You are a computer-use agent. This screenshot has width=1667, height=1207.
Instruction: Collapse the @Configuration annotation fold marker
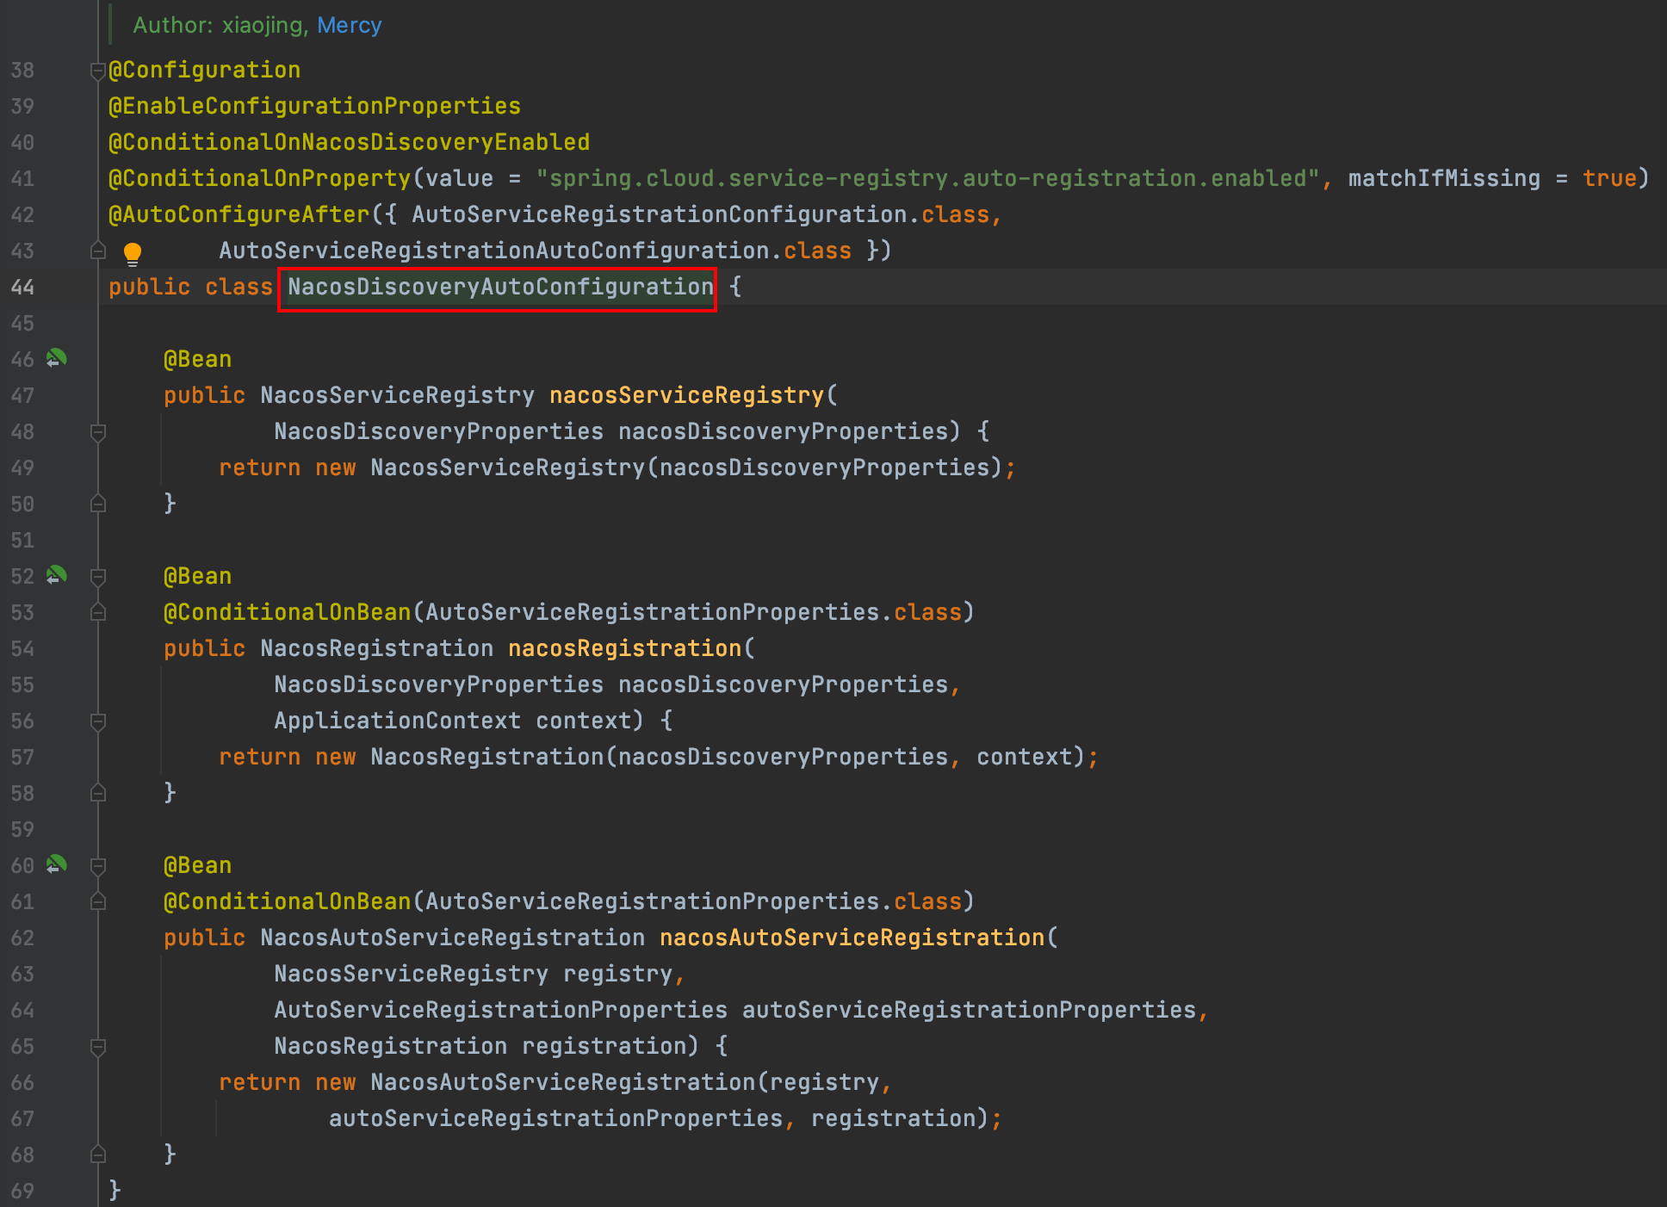point(98,71)
